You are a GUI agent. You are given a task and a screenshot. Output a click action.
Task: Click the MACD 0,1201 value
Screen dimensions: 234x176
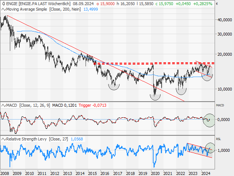pos(64,105)
